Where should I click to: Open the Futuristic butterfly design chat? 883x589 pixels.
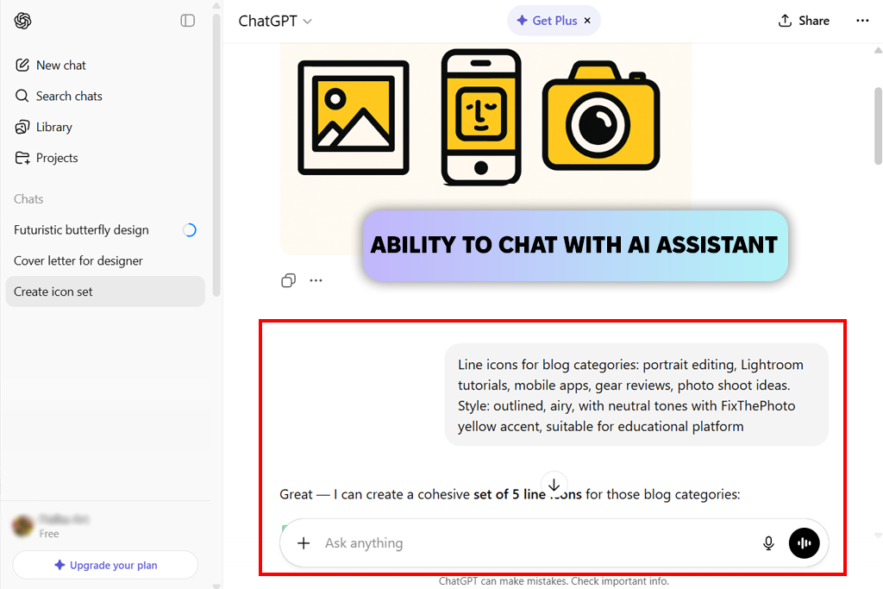click(x=105, y=229)
